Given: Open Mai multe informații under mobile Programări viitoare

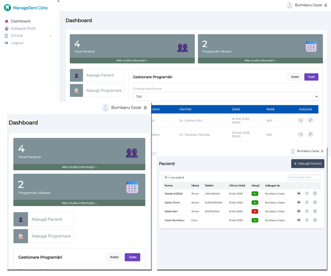Looking at the screenshot, I should tap(79, 203).
